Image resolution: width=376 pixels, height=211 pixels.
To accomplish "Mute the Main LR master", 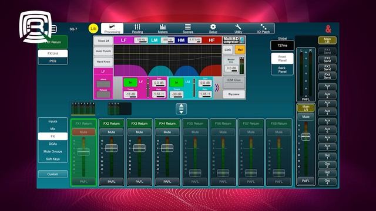I will coord(305,117).
